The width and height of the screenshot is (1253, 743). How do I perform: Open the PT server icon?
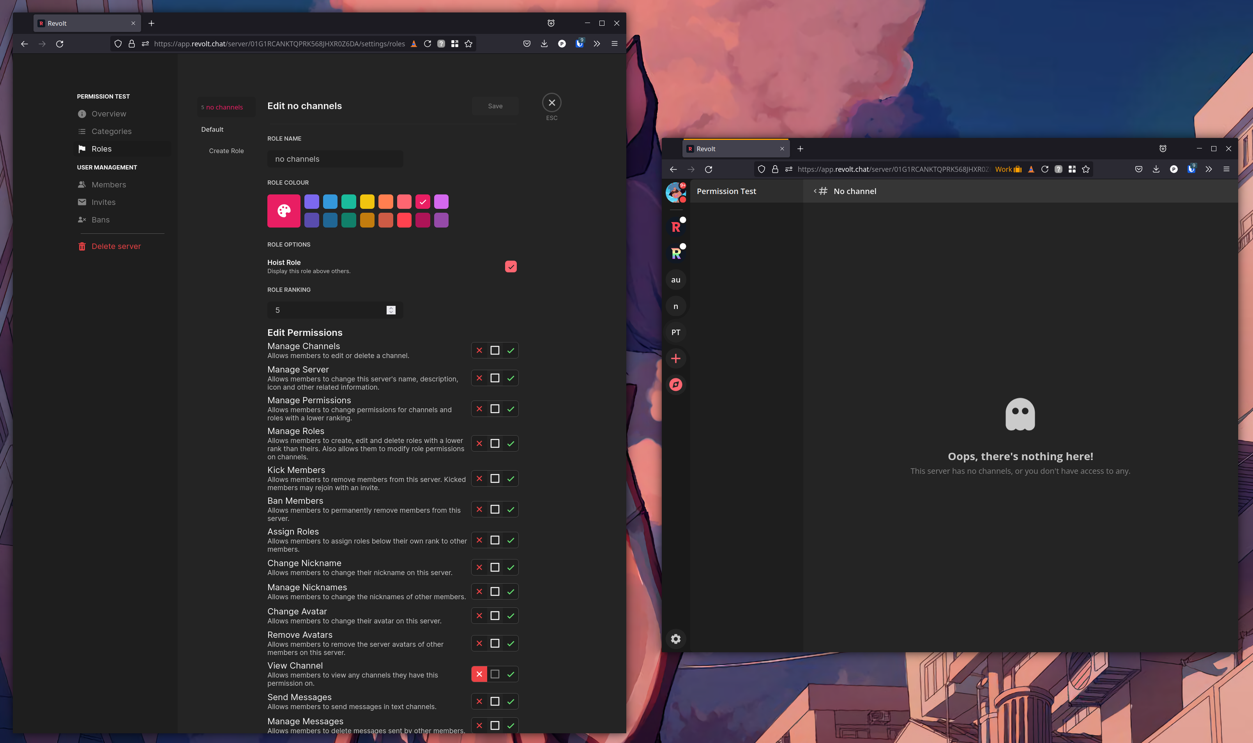(x=675, y=332)
